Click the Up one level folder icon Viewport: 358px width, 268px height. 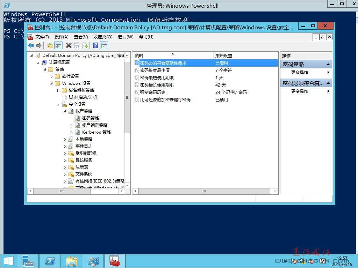50,46
